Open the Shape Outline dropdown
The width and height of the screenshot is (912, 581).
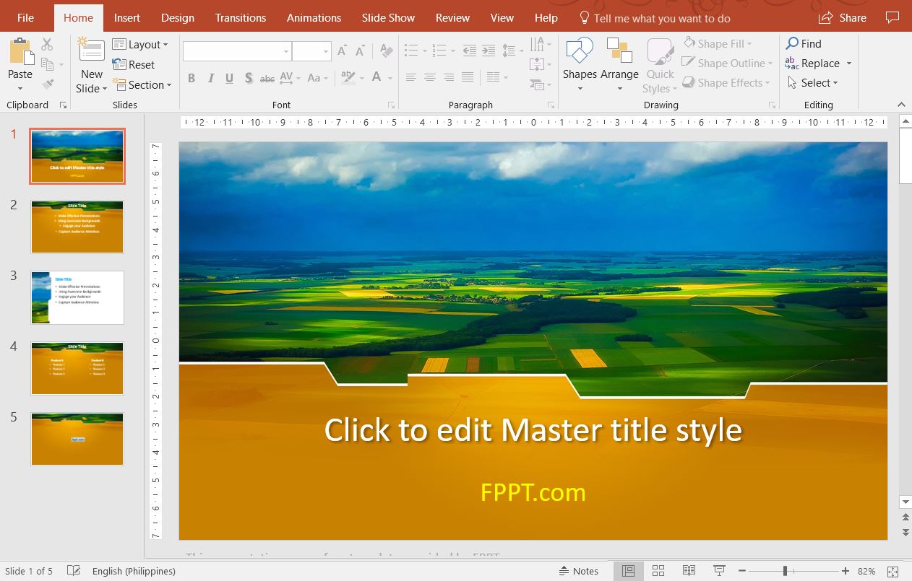coord(728,64)
